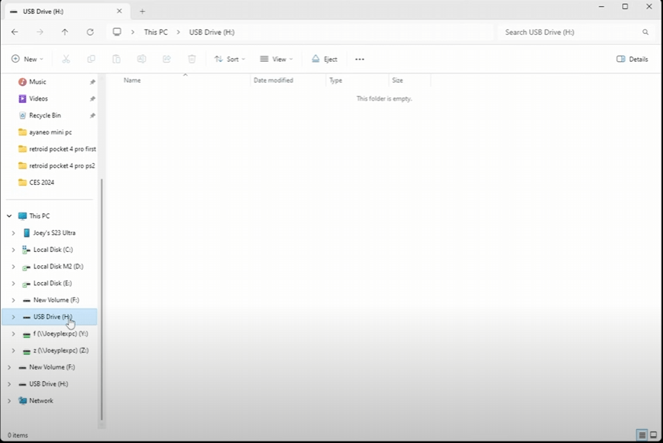Add a new tab with plus icon
663x443 pixels.
click(142, 12)
